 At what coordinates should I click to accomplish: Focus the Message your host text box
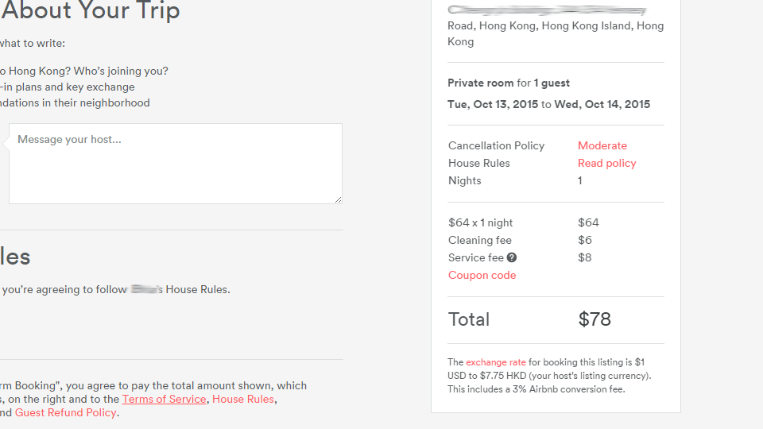(176, 164)
